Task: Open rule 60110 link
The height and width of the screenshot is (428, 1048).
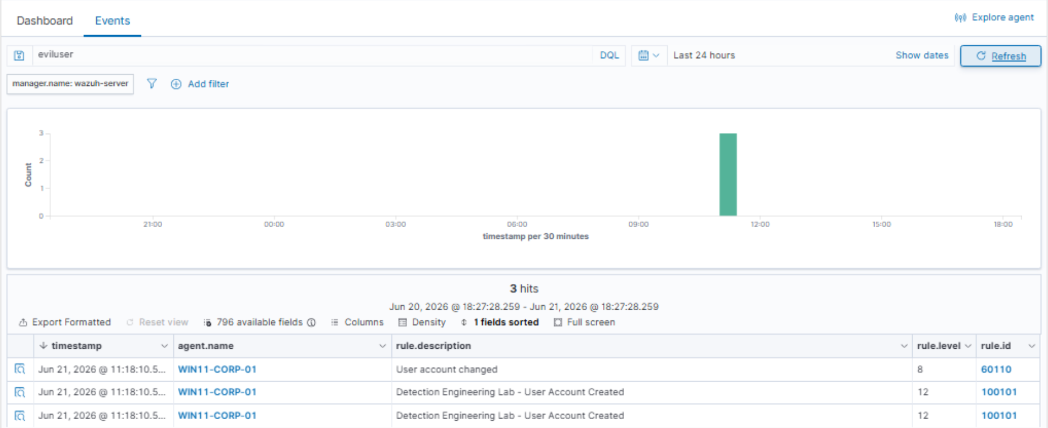Action: click(x=996, y=369)
